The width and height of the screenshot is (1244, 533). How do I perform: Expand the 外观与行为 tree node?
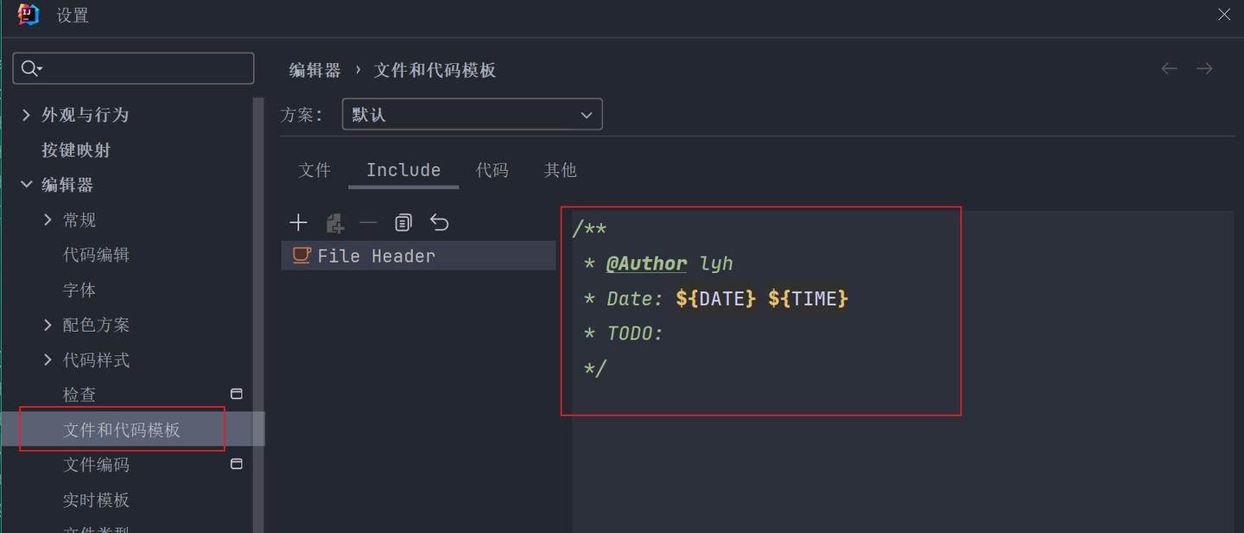tap(26, 115)
